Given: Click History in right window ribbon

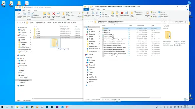Looking at the screenshot, I should pyautogui.click(x=154, y=16).
